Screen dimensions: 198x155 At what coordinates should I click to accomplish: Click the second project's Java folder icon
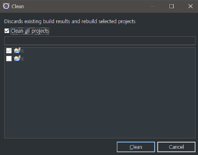click(x=17, y=59)
